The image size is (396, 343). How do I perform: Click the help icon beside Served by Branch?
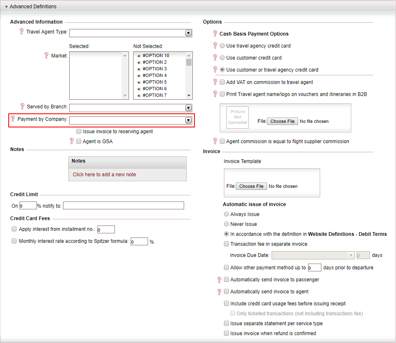pyautogui.click(x=22, y=106)
